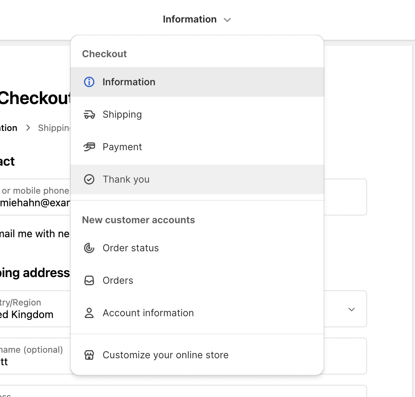Screen dimensions: 415x397
Task: Select the Payment page label
Action: (x=122, y=147)
